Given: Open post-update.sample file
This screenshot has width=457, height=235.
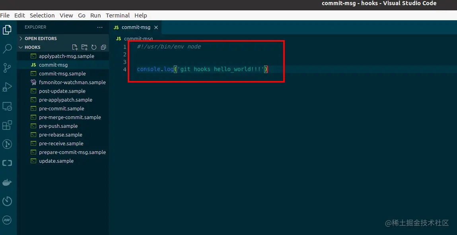Looking at the screenshot, I should click(63, 91).
